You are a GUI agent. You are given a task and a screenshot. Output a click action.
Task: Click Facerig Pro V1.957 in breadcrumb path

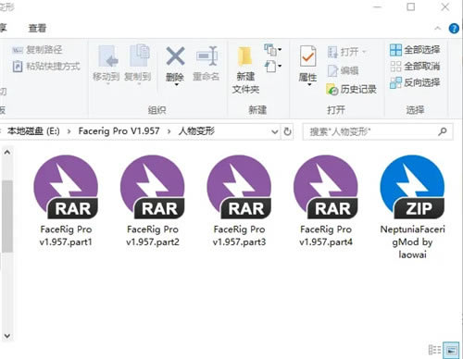coord(119,131)
